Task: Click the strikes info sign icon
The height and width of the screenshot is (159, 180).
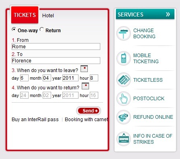Action: coord(124,139)
